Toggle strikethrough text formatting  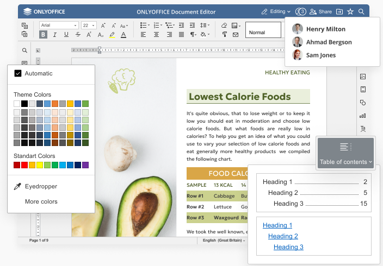click(x=78, y=34)
